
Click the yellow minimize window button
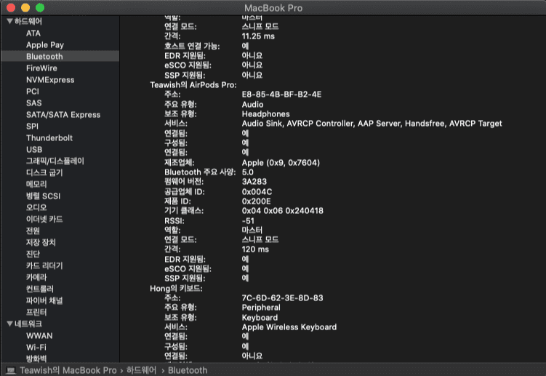click(25, 7)
